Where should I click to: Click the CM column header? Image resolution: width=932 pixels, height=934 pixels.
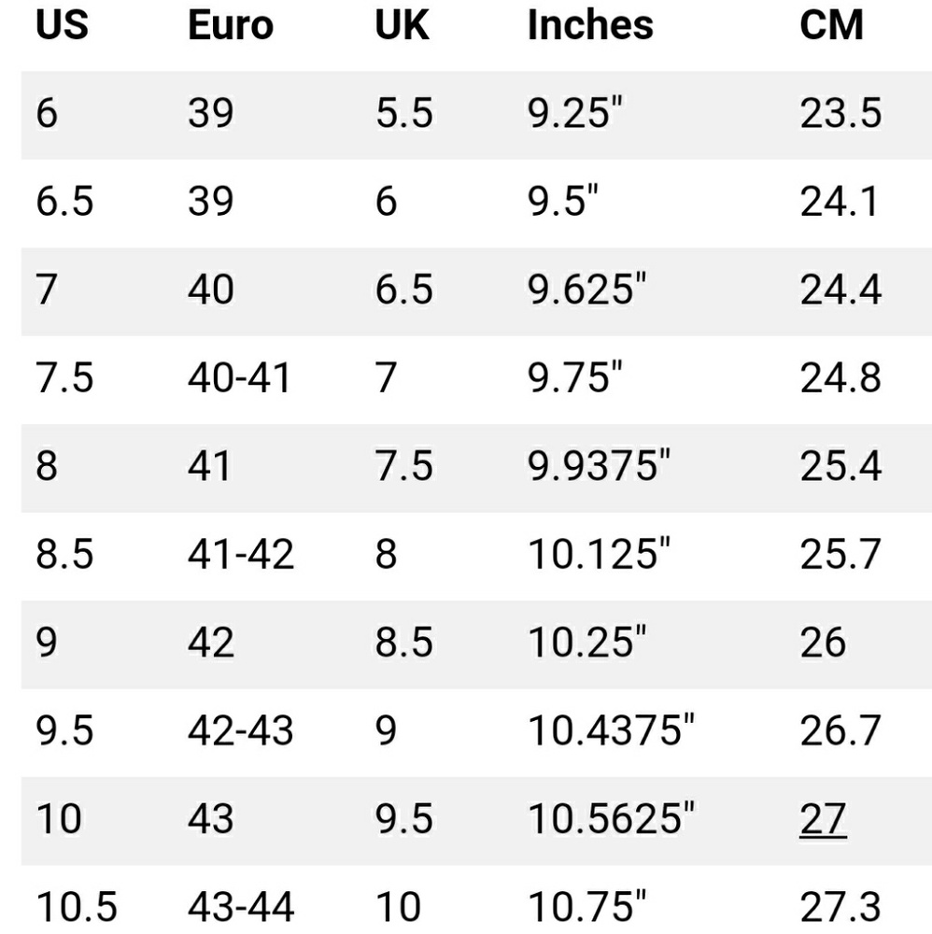pos(832,25)
